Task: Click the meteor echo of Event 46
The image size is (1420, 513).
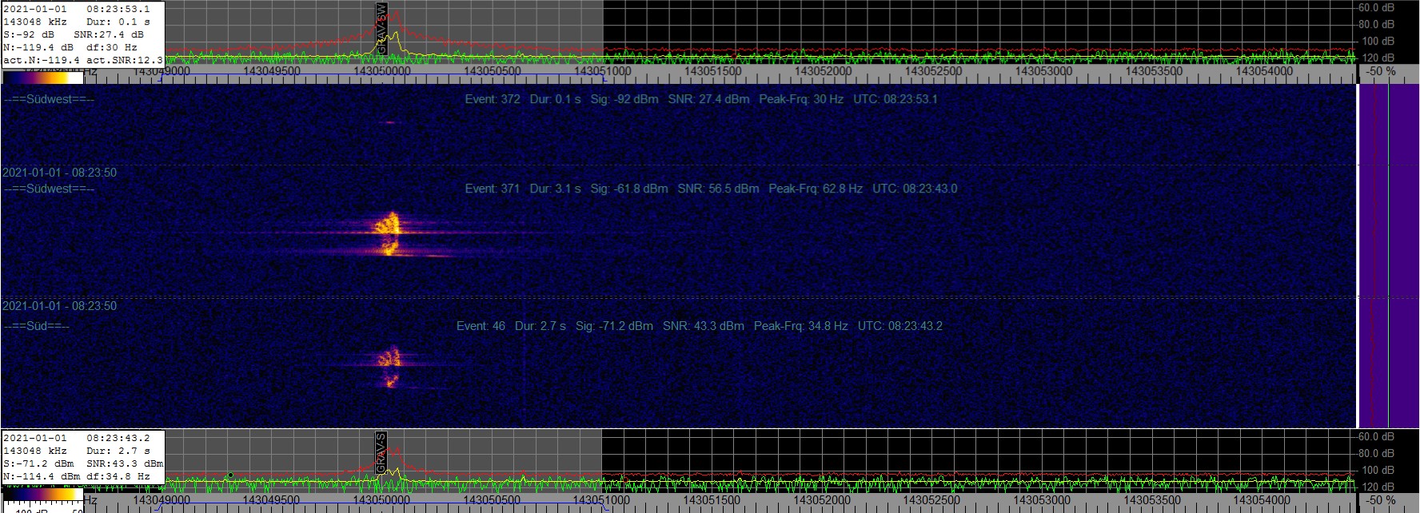Action: click(x=389, y=366)
